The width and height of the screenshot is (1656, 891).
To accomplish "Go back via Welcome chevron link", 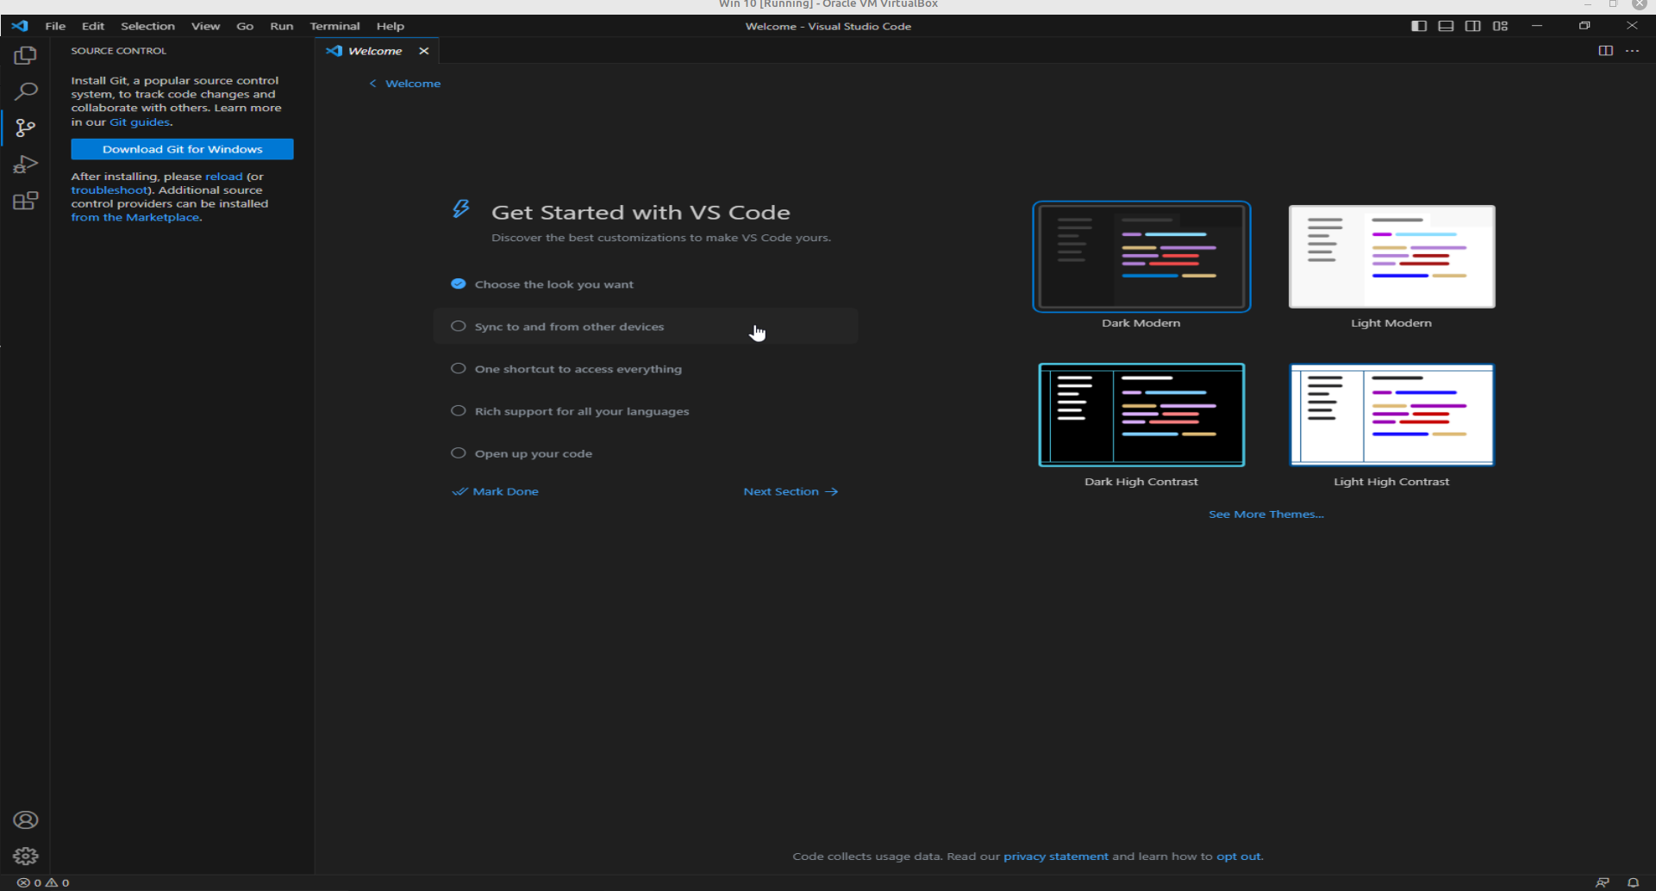I will pyautogui.click(x=405, y=84).
